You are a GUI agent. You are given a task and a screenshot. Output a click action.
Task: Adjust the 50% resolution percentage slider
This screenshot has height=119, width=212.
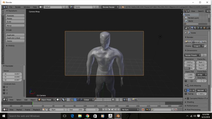point(189,68)
